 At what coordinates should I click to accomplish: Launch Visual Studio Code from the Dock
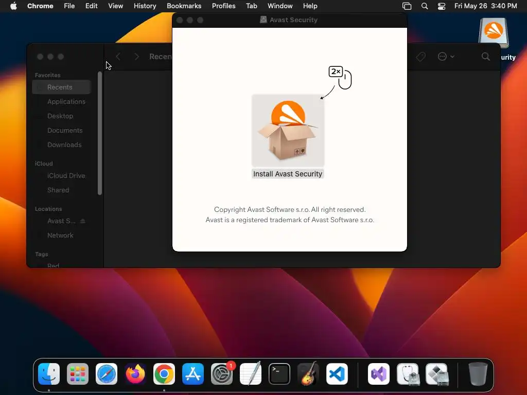337,374
